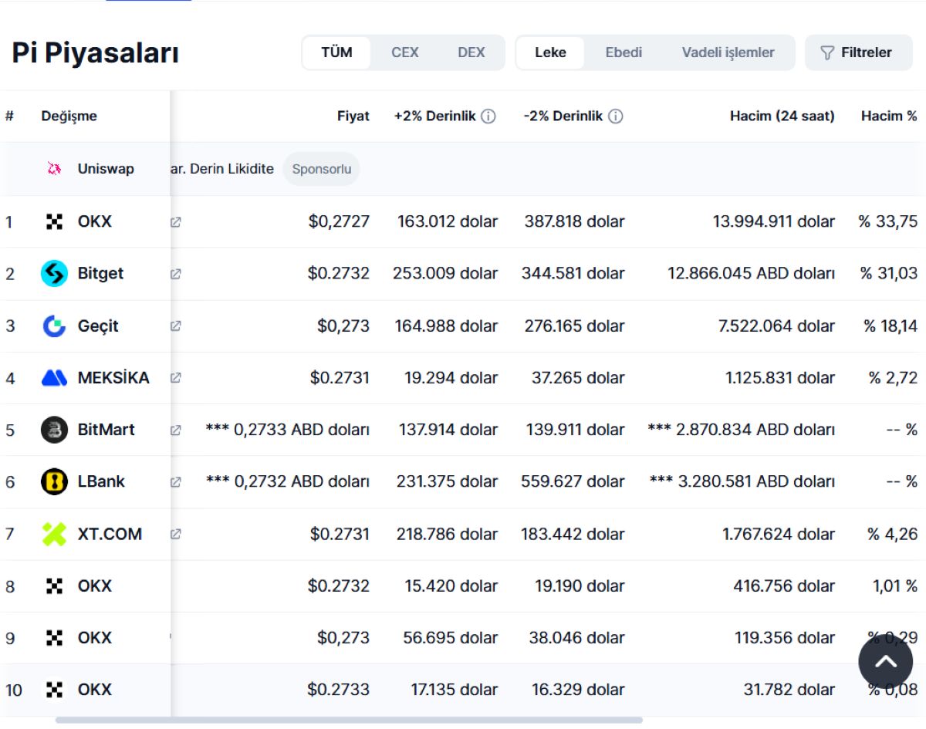926x729 pixels.
Task: Click the 31.782 dolar volume cell
Action: pyautogui.click(x=789, y=690)
